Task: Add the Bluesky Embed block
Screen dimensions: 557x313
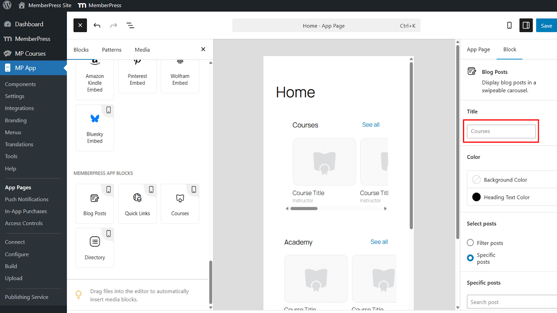Action: [95, 128]
